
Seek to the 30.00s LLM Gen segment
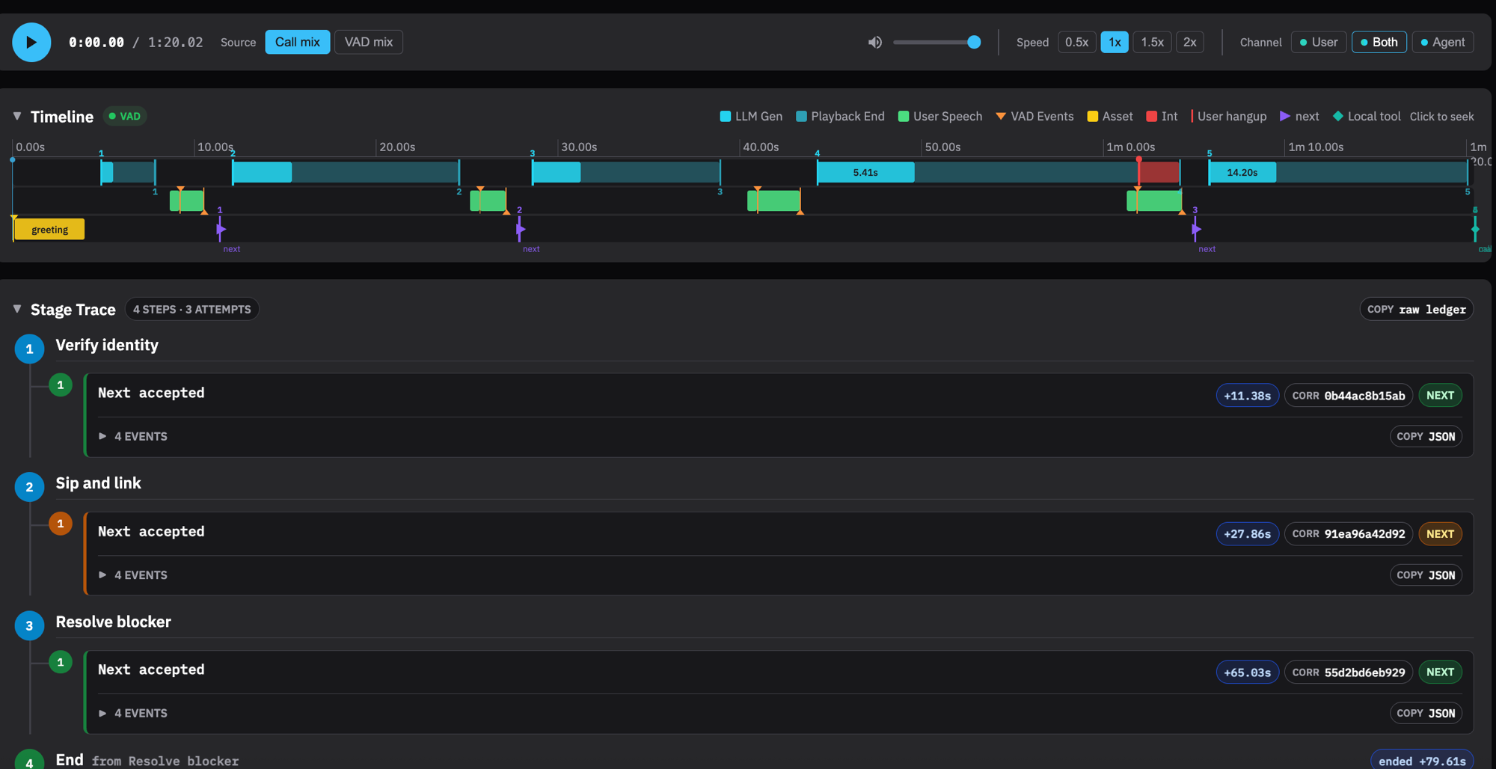click(556, 172)
